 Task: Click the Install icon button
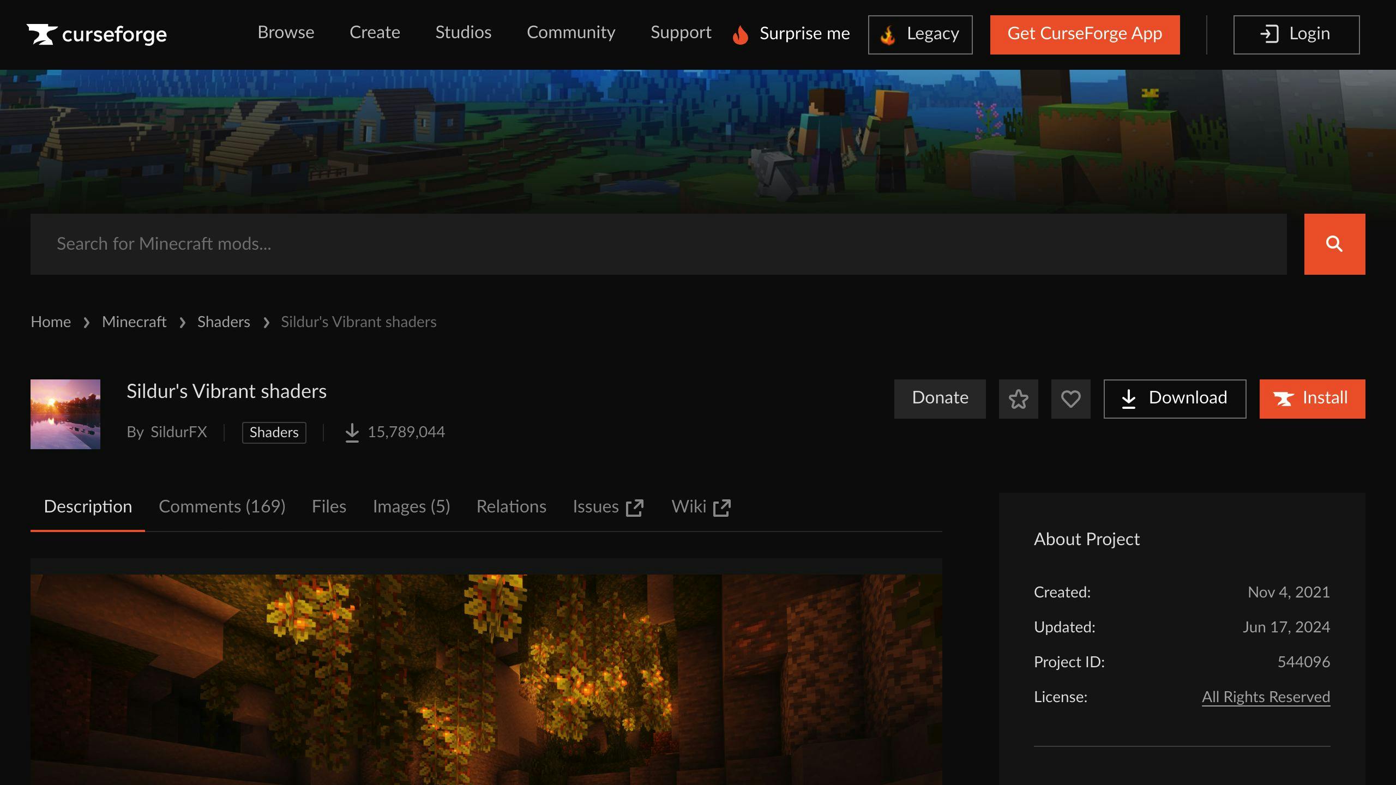1313,398
